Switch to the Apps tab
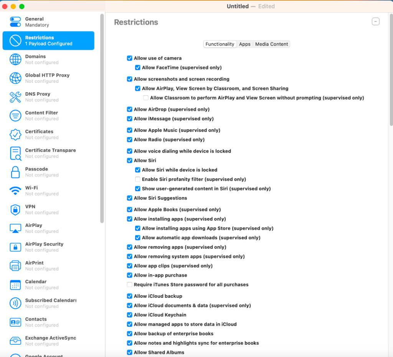The image size is (393, 357). point(244,44)
